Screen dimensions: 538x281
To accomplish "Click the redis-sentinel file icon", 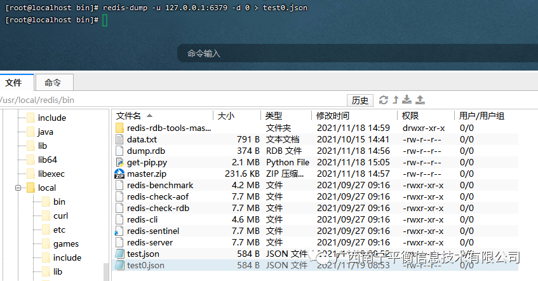I will pos(119,231).
